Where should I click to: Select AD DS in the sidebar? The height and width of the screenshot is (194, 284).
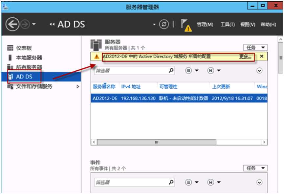41,77
